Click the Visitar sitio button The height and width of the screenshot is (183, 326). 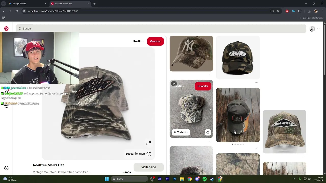148,167
